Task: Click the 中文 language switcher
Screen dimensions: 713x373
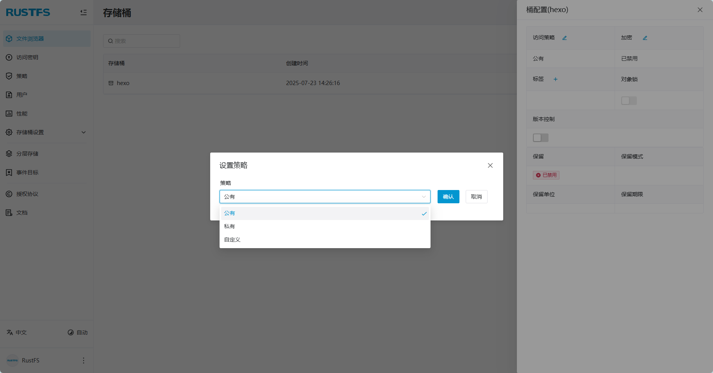Action: [17, 332]
